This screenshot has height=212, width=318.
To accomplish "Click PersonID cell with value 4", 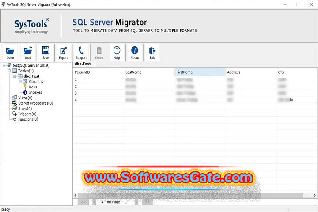I will pos(98,100).
